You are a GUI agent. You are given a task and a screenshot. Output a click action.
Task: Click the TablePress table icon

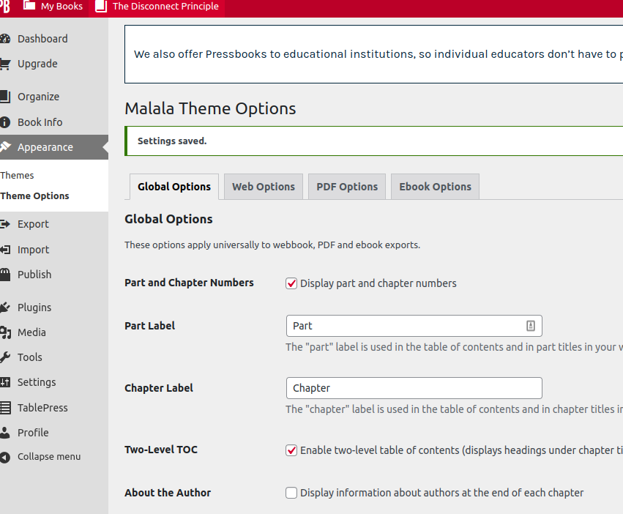pyautogui.click(x=4, y=408)
